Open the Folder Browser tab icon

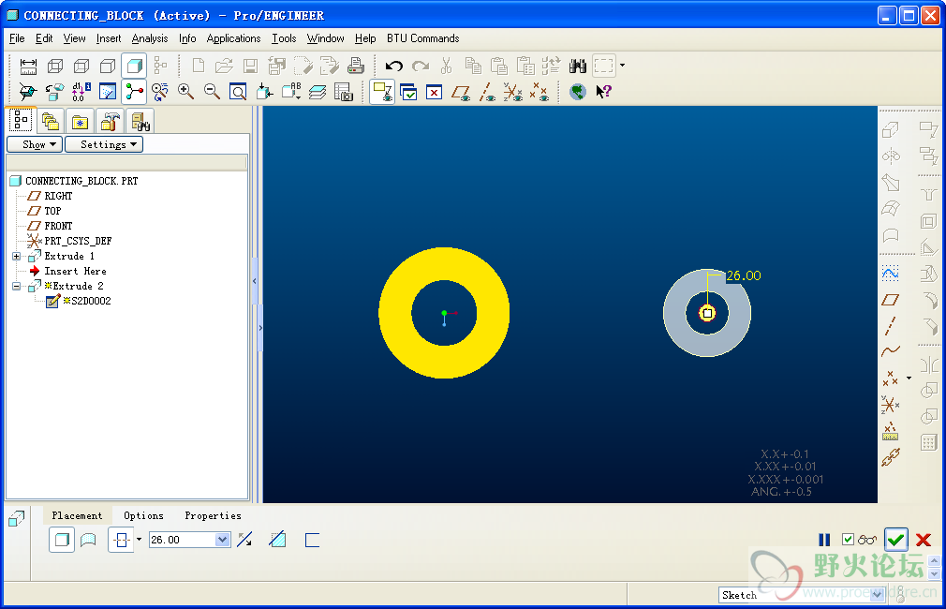click(51, 122)
